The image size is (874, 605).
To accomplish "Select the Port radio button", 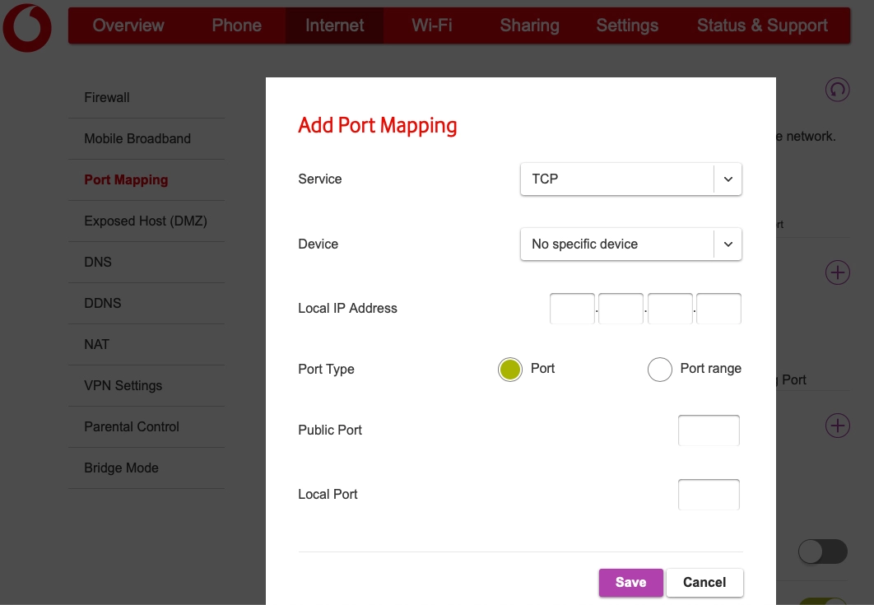I will tap(509, 369).
